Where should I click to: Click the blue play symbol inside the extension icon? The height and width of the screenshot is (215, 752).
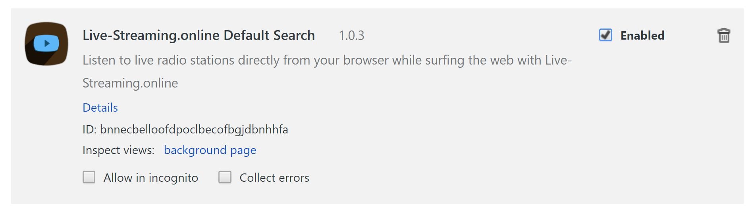47,43
